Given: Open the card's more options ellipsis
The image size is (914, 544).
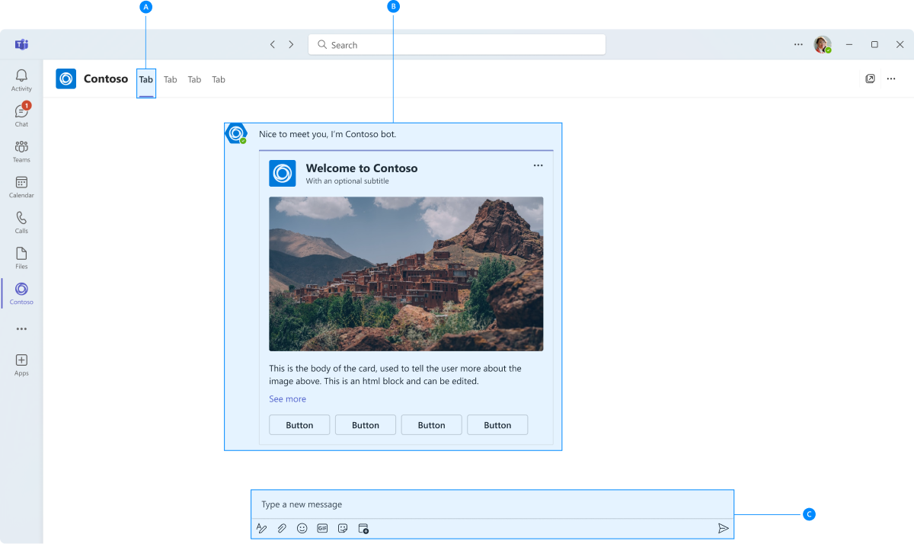Looking at the screenshot, I should tap(538, 165).
